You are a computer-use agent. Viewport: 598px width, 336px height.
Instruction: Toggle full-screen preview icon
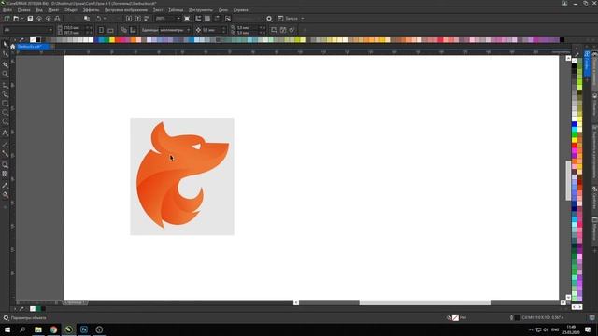point(187,19)
